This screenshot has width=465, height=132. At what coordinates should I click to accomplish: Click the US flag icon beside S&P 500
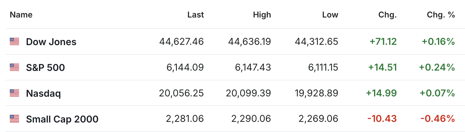(14, 67)
